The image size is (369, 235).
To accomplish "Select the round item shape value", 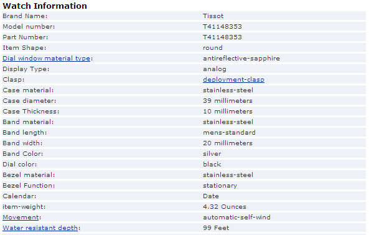I will coord(213,48).
